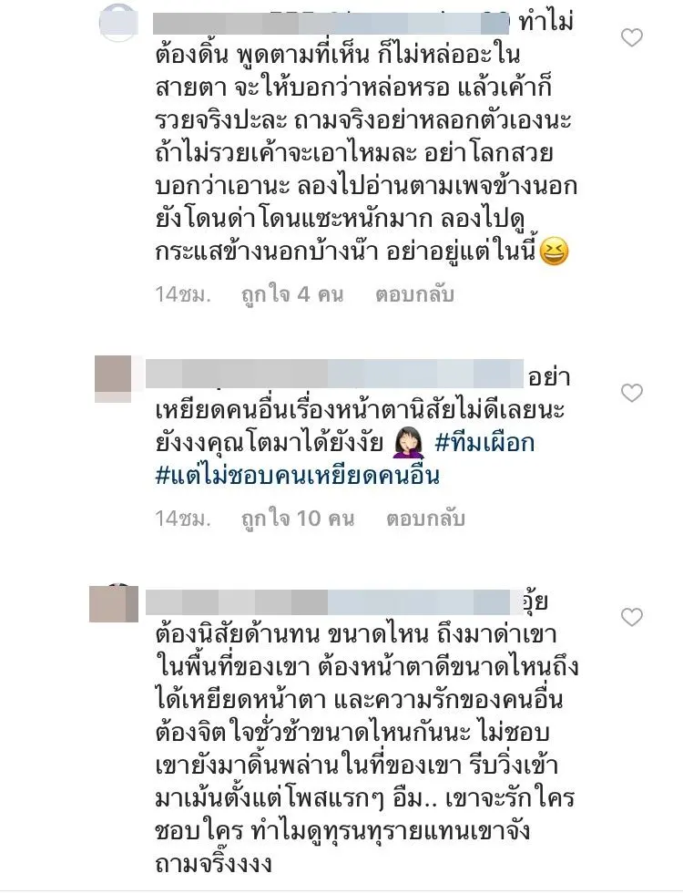Viewport: 683px width, 894px height.
Task: Open first commenter's blurred username
Action: pos(331,24)
